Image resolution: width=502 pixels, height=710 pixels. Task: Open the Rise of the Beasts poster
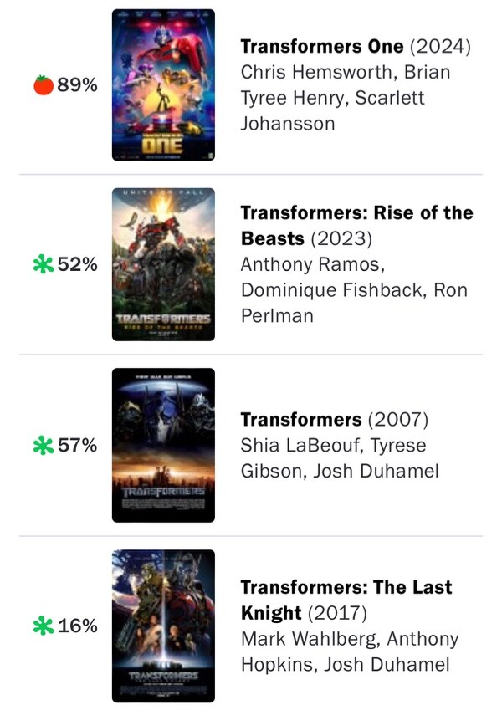pyautogui.click(x=163, y=264)
